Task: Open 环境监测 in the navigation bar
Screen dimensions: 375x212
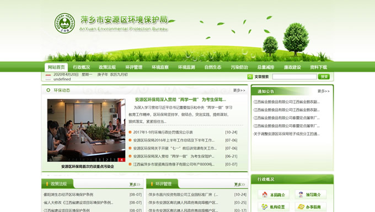Action: pyautogui.click(x=186, y=67)
